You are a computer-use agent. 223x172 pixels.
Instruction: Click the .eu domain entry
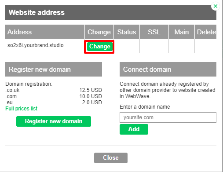tap(9, 102)
